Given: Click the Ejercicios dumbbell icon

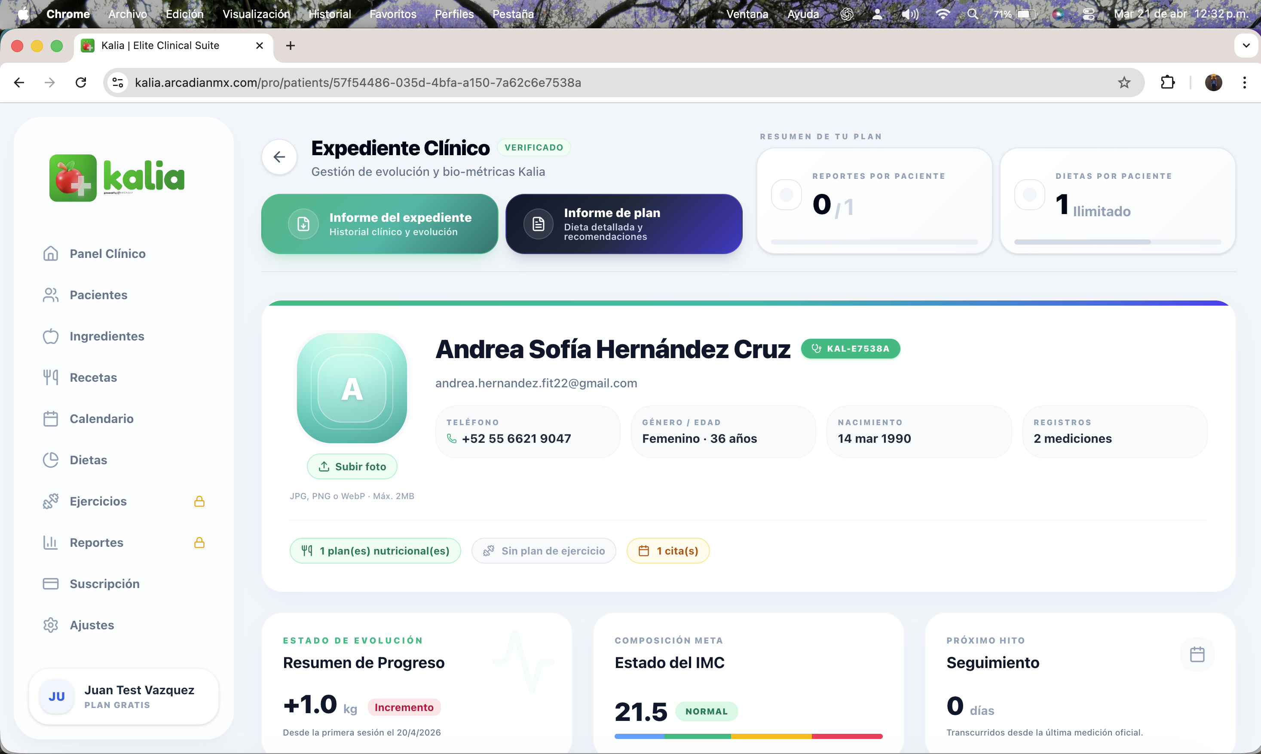Looking at the screenshot, I should 50,501.
